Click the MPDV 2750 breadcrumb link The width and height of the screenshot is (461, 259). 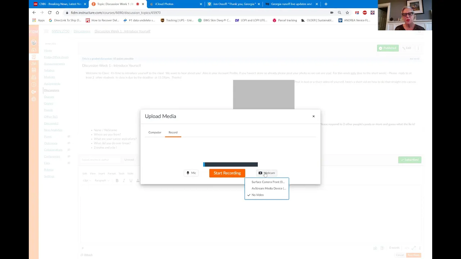(61, 31)
